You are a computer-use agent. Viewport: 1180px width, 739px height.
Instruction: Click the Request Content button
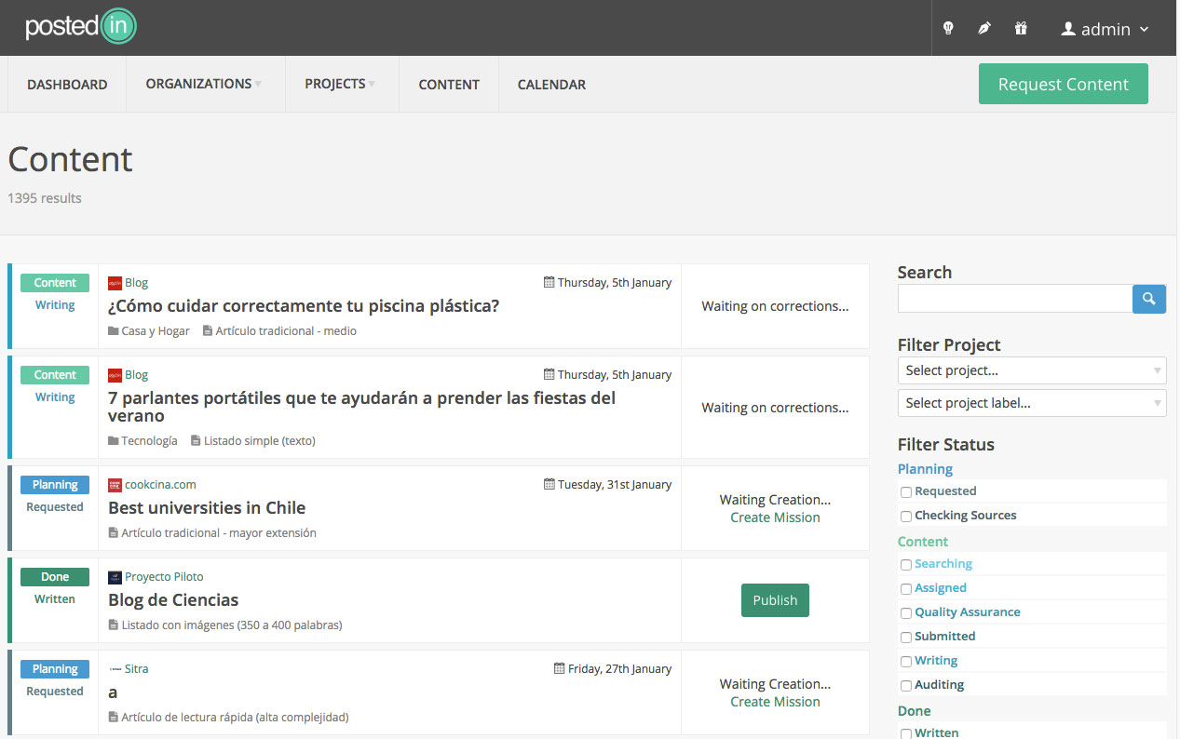[x=1063, y=84]
